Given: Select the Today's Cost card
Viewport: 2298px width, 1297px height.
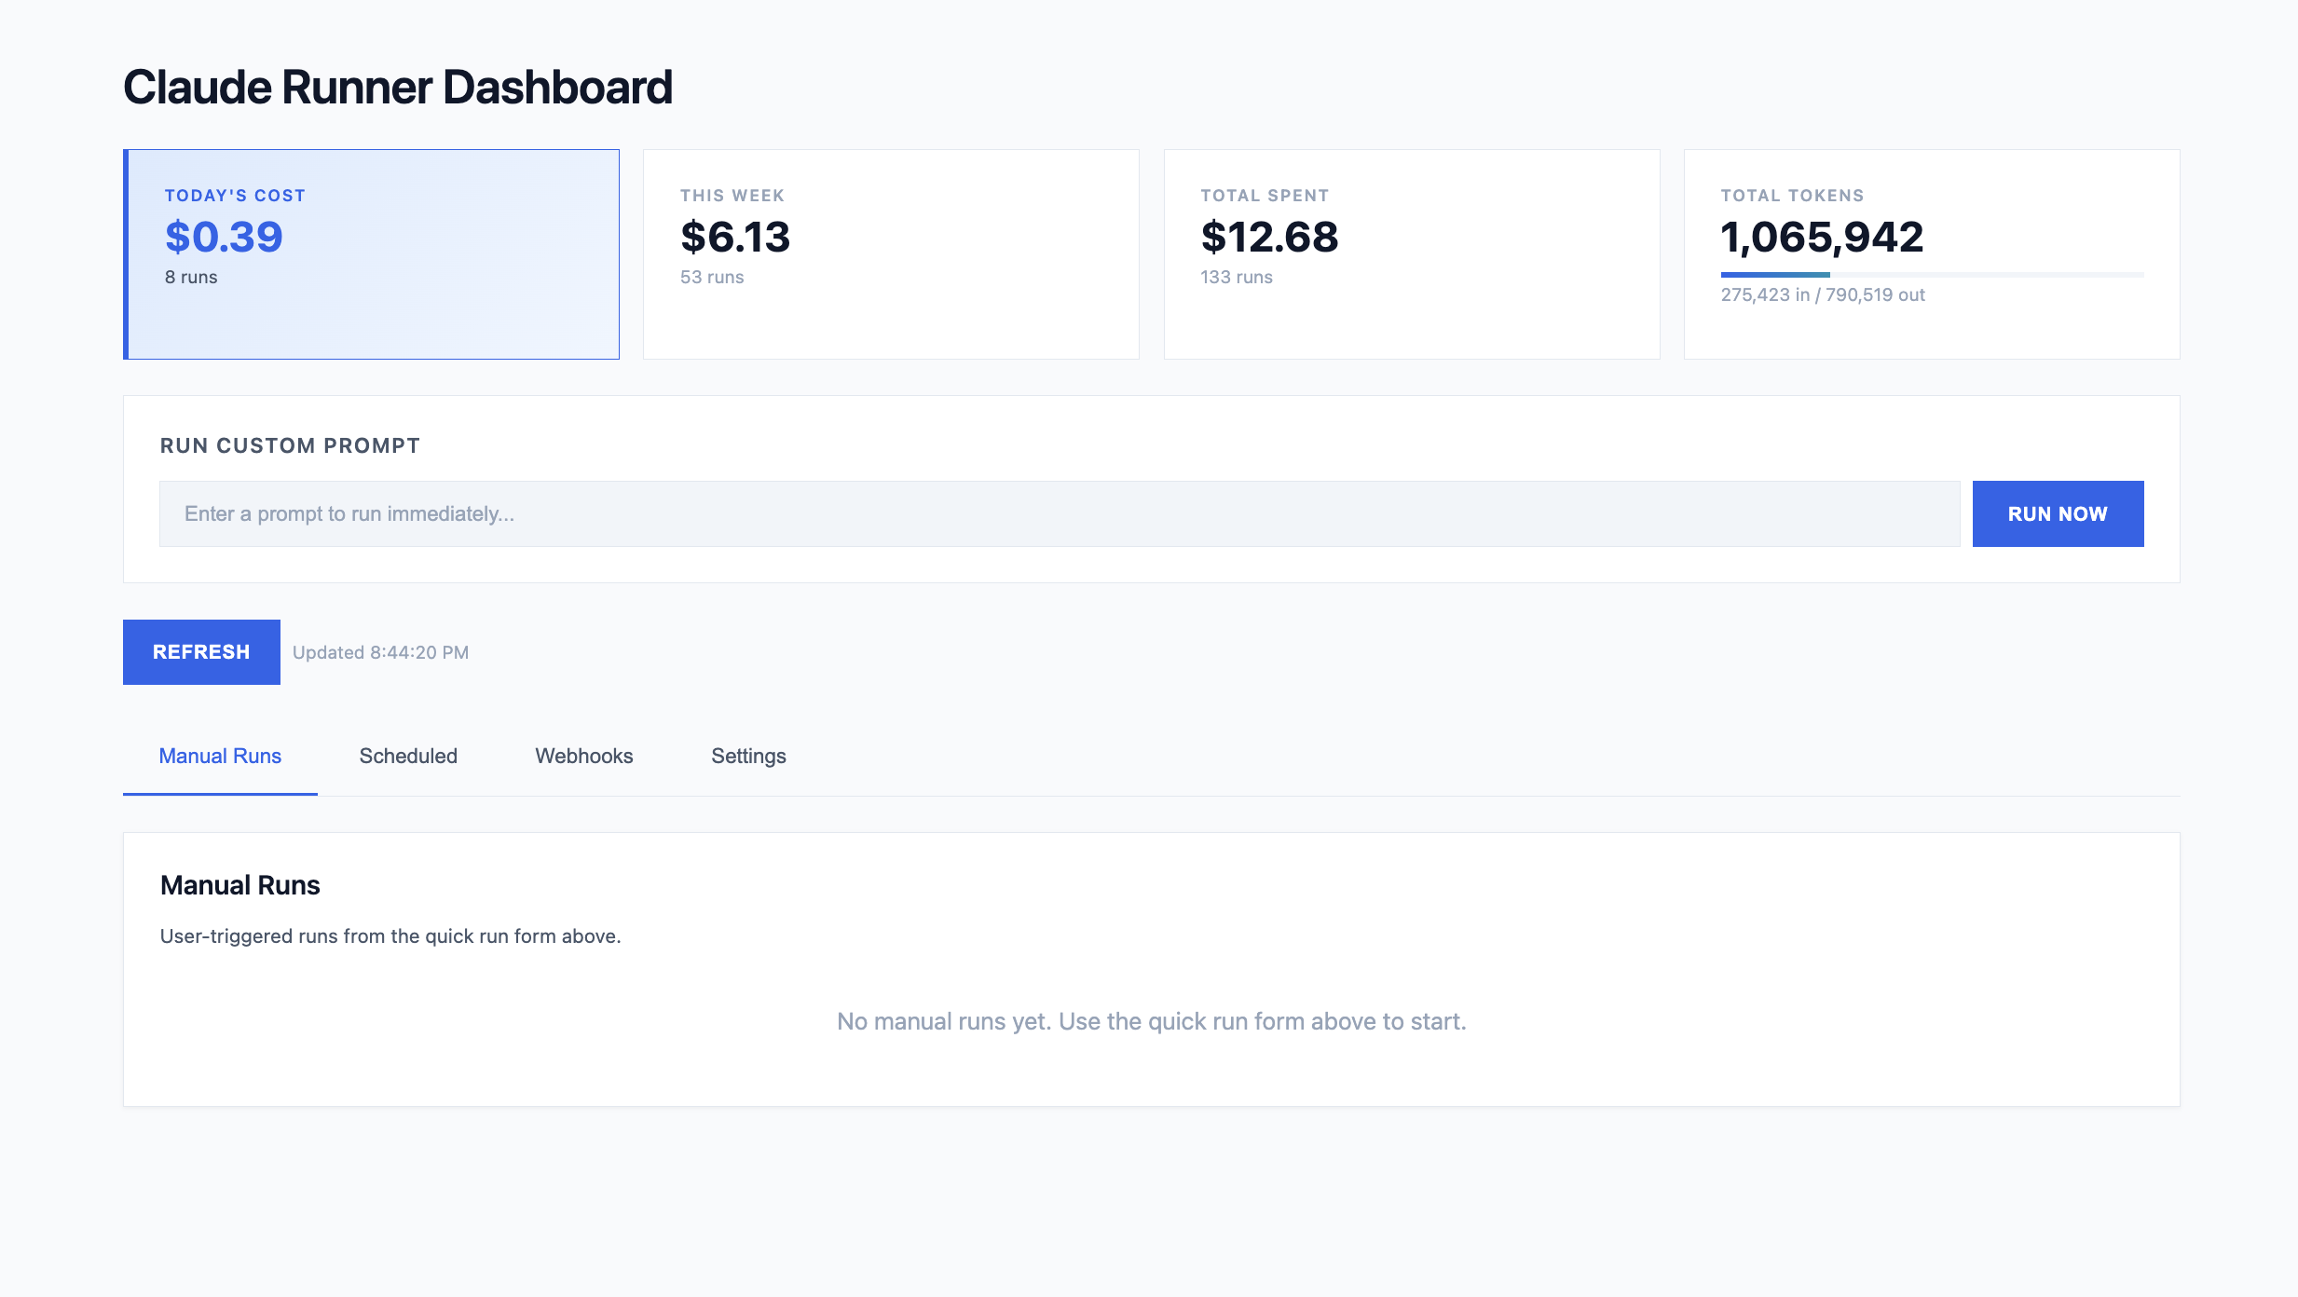Looking at the screenshot, I should tap(371, 253).
